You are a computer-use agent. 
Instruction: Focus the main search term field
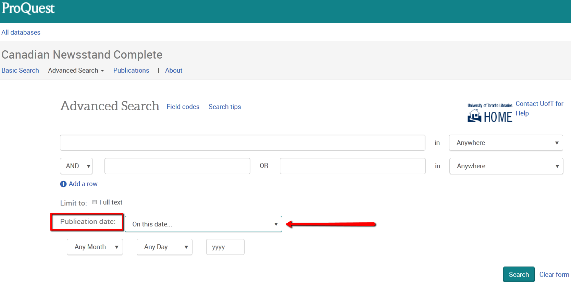point(243,143)
